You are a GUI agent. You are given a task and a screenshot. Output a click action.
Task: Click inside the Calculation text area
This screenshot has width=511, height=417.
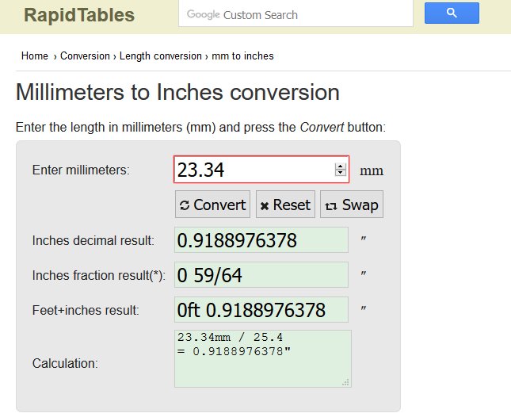(263, 358)
